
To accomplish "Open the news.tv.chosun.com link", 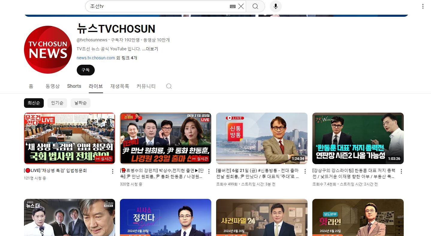I will click(96, 58).
